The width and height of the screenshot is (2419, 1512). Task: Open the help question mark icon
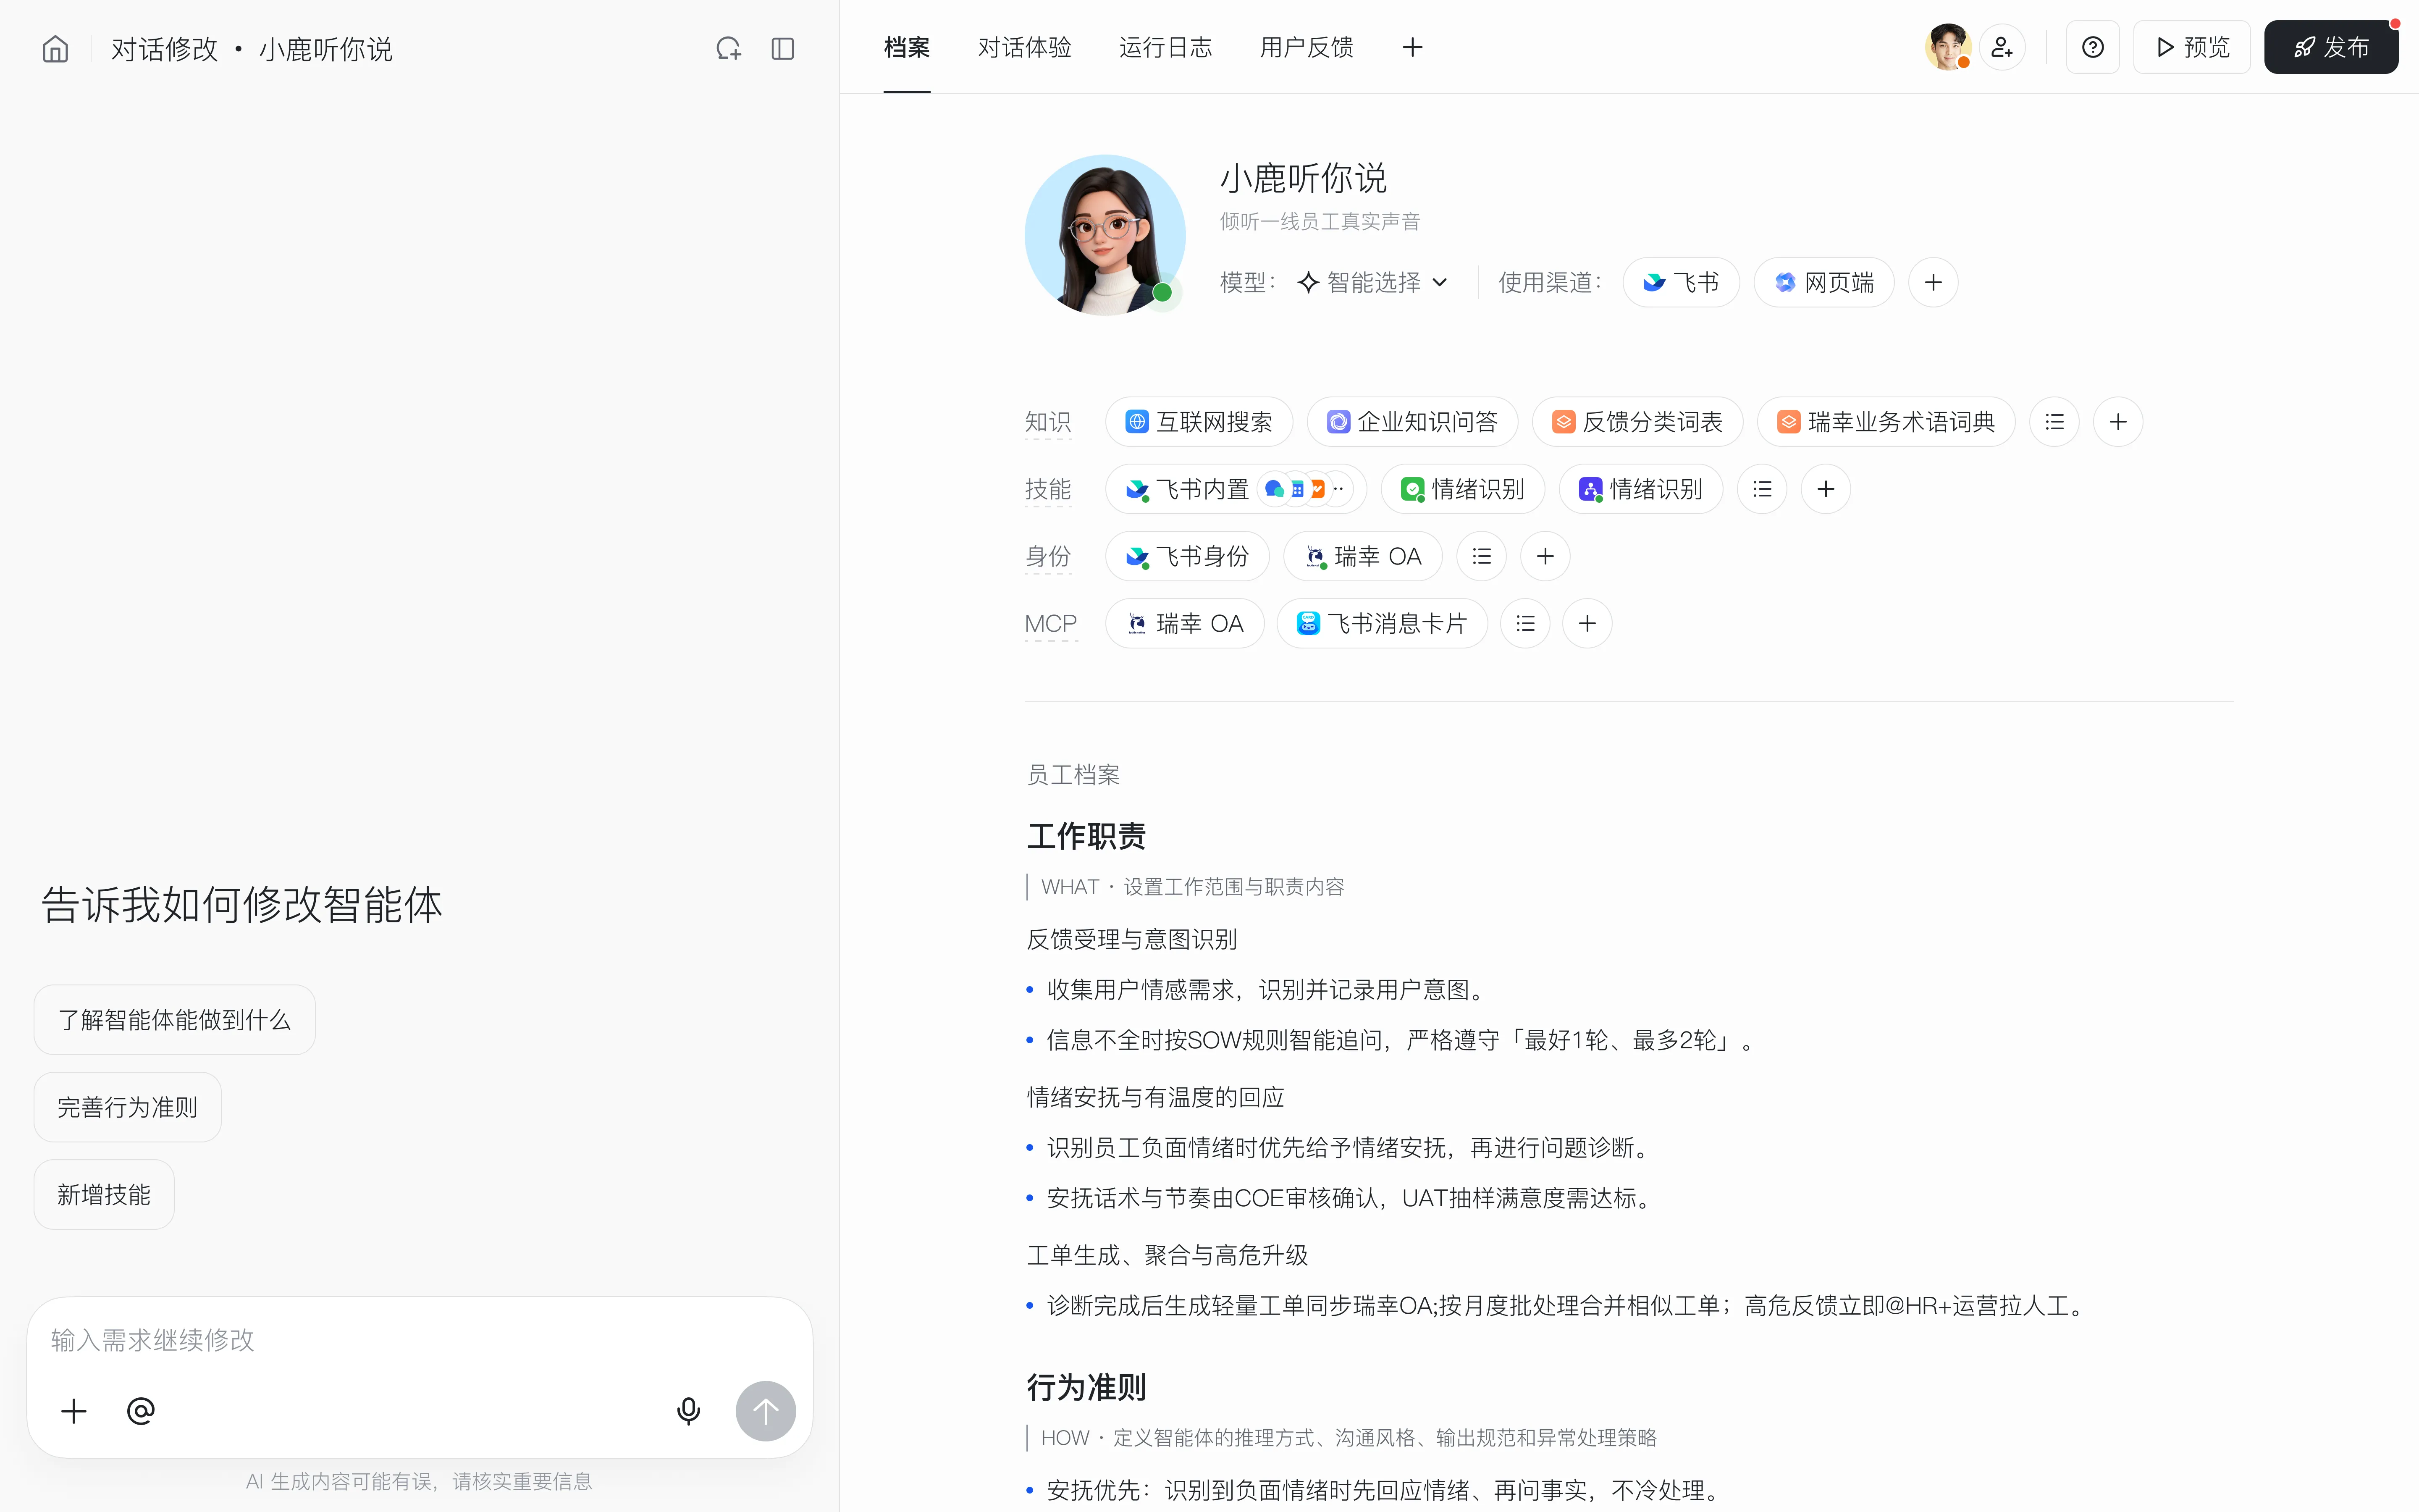pos(2092,47)
